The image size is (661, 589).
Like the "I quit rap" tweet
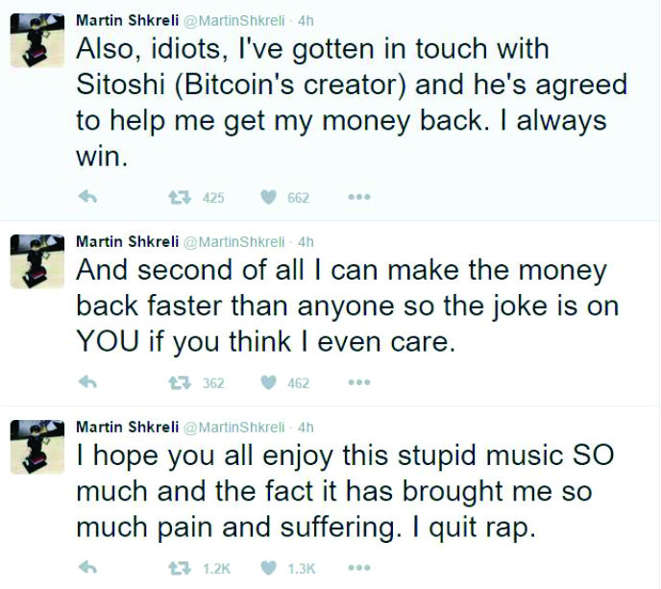click(x=269, y=568)
